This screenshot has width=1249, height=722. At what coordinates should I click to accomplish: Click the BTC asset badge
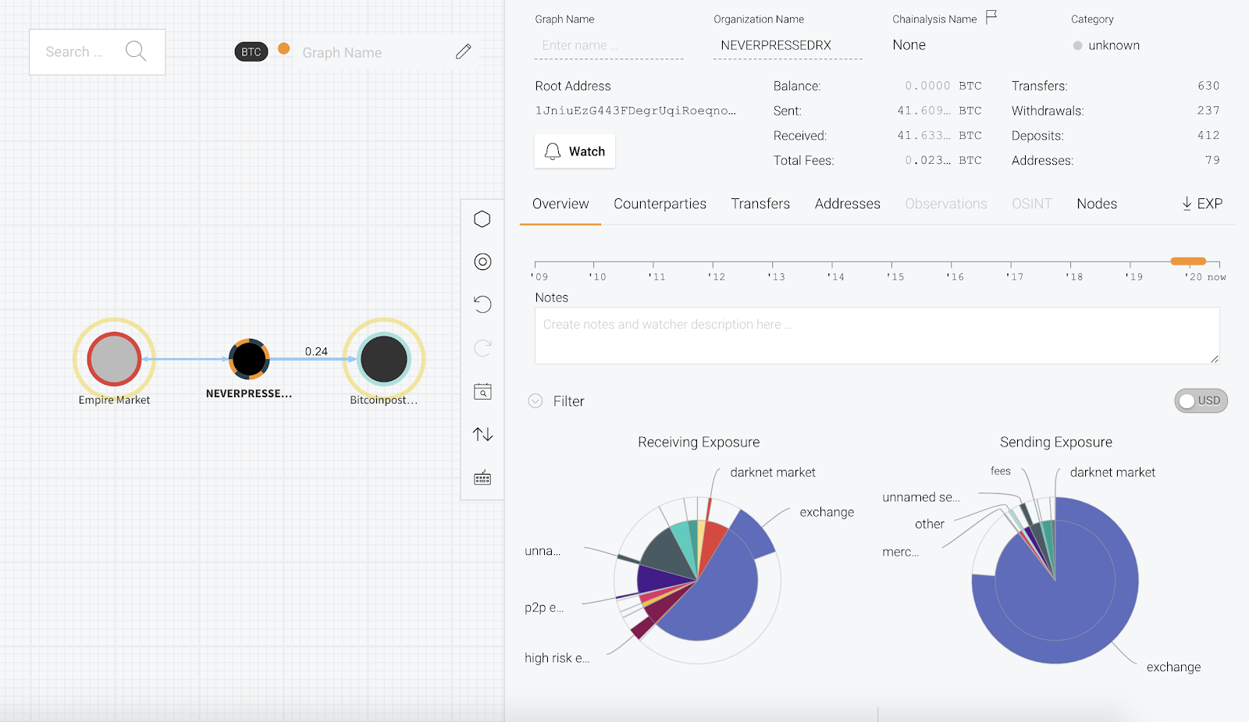point(251,52)
